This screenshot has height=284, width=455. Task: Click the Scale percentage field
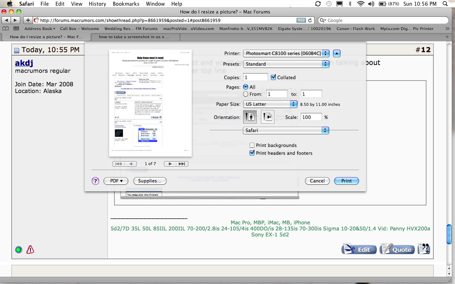pyautogui.click(x=311, y=117)
